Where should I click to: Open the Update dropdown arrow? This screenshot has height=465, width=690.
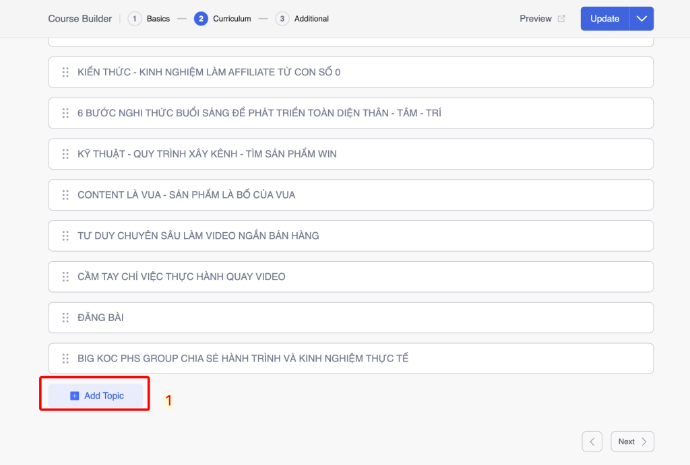[641, 19]
